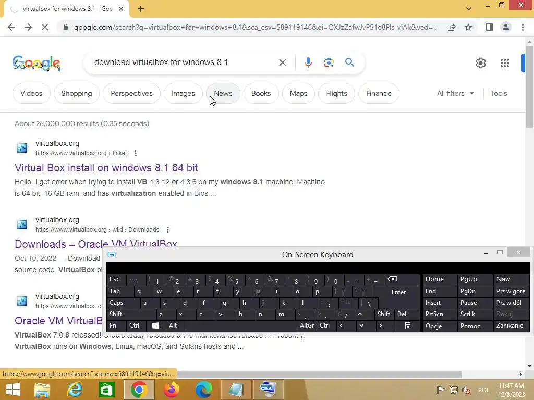Click the vertical page scrollbar

[x=529, y=87]
